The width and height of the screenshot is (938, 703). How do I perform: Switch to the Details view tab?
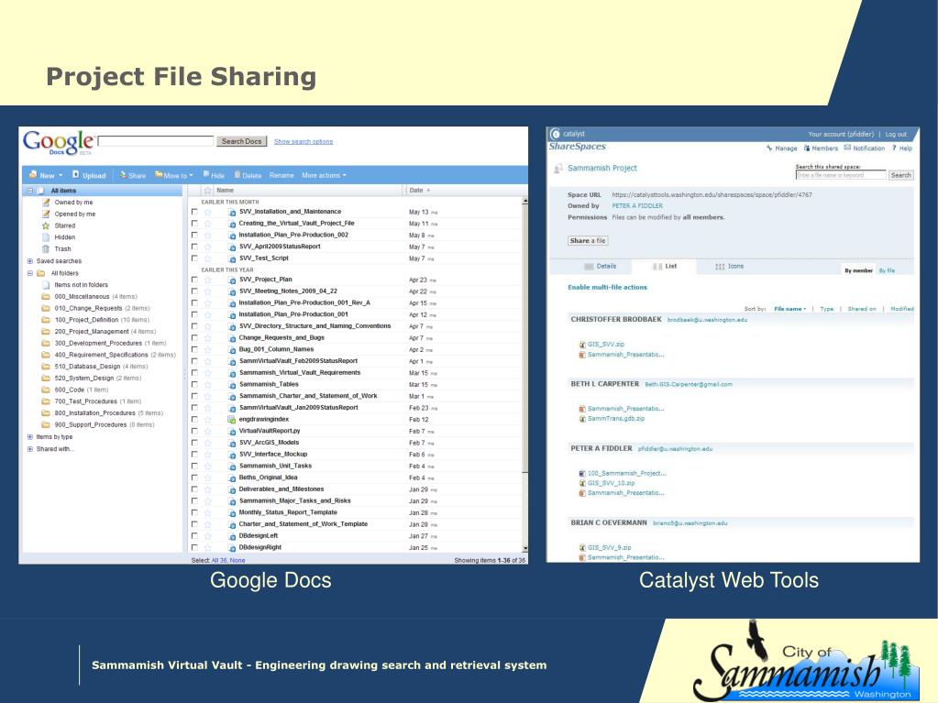[600, 266]
